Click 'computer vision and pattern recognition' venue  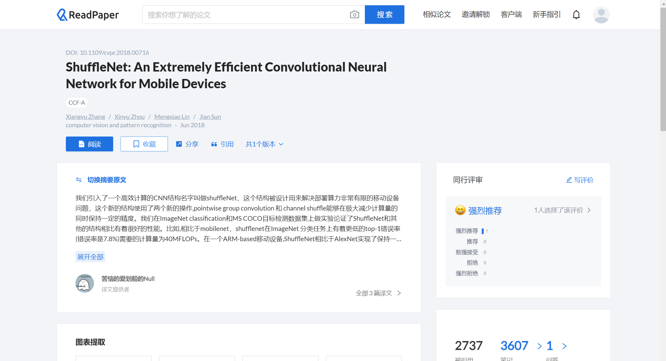(x=118, y=125)
